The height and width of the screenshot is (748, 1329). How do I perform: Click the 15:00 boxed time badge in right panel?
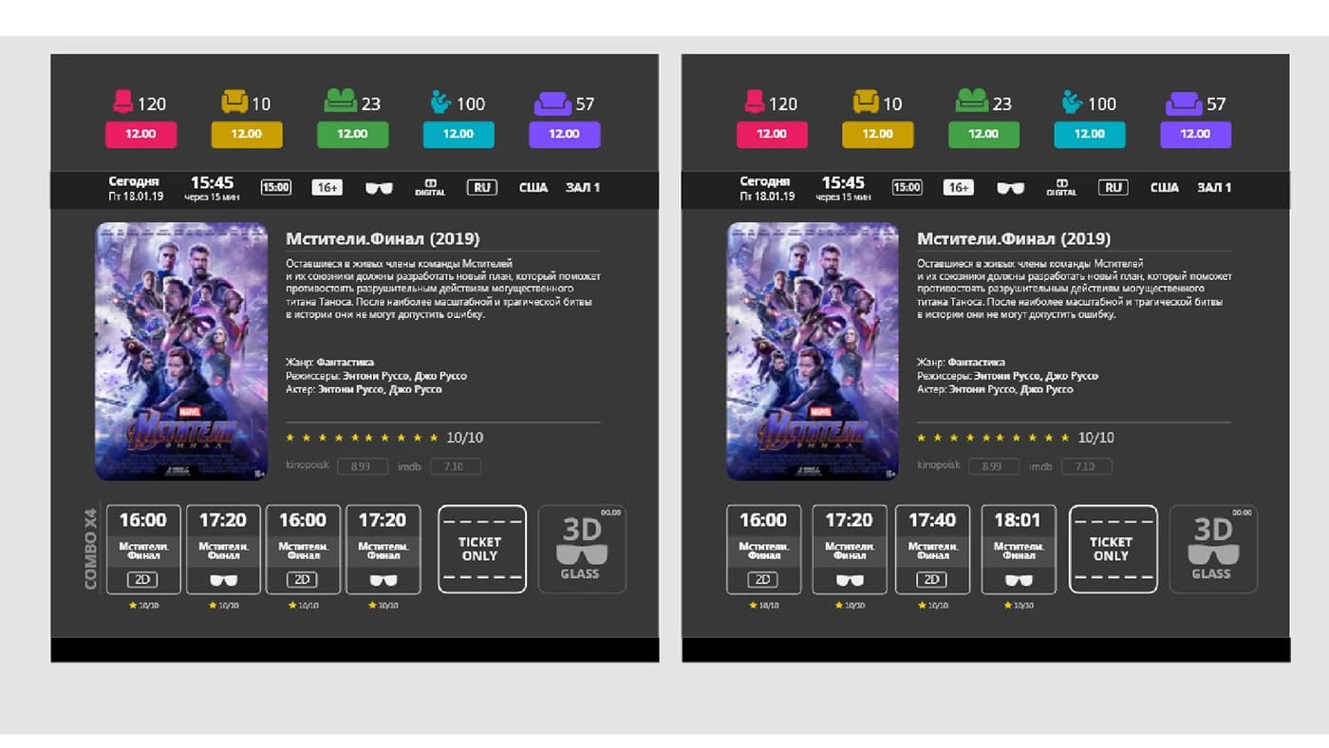pyautogui.click(x=908, y=188)
